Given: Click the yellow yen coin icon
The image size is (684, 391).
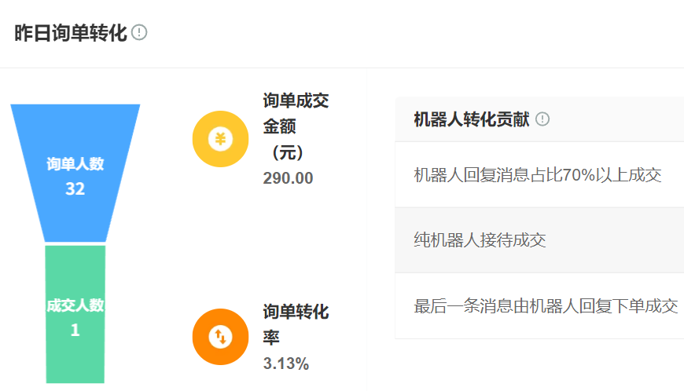Looking at the screenshot, I should click(220, 140).
